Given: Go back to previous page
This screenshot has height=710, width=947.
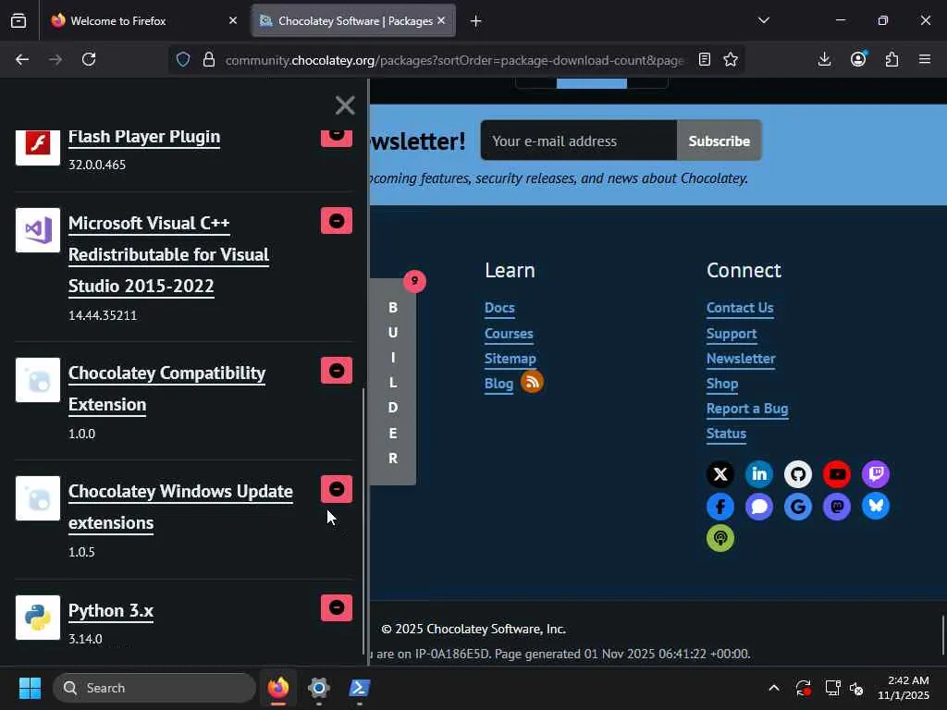Looking at the screenshot, I should 22,59.
